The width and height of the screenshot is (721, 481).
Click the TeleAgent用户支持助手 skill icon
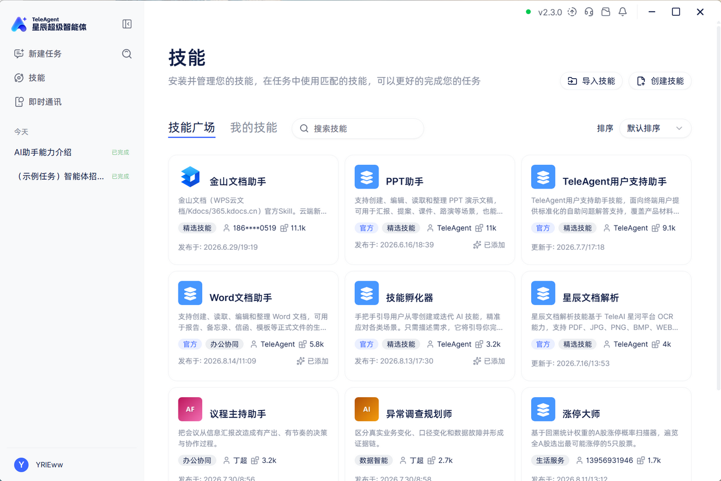pos(543,177)
